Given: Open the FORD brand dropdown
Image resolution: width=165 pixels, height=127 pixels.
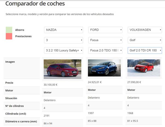Looking at the screenshot, I should coord(105,30).
